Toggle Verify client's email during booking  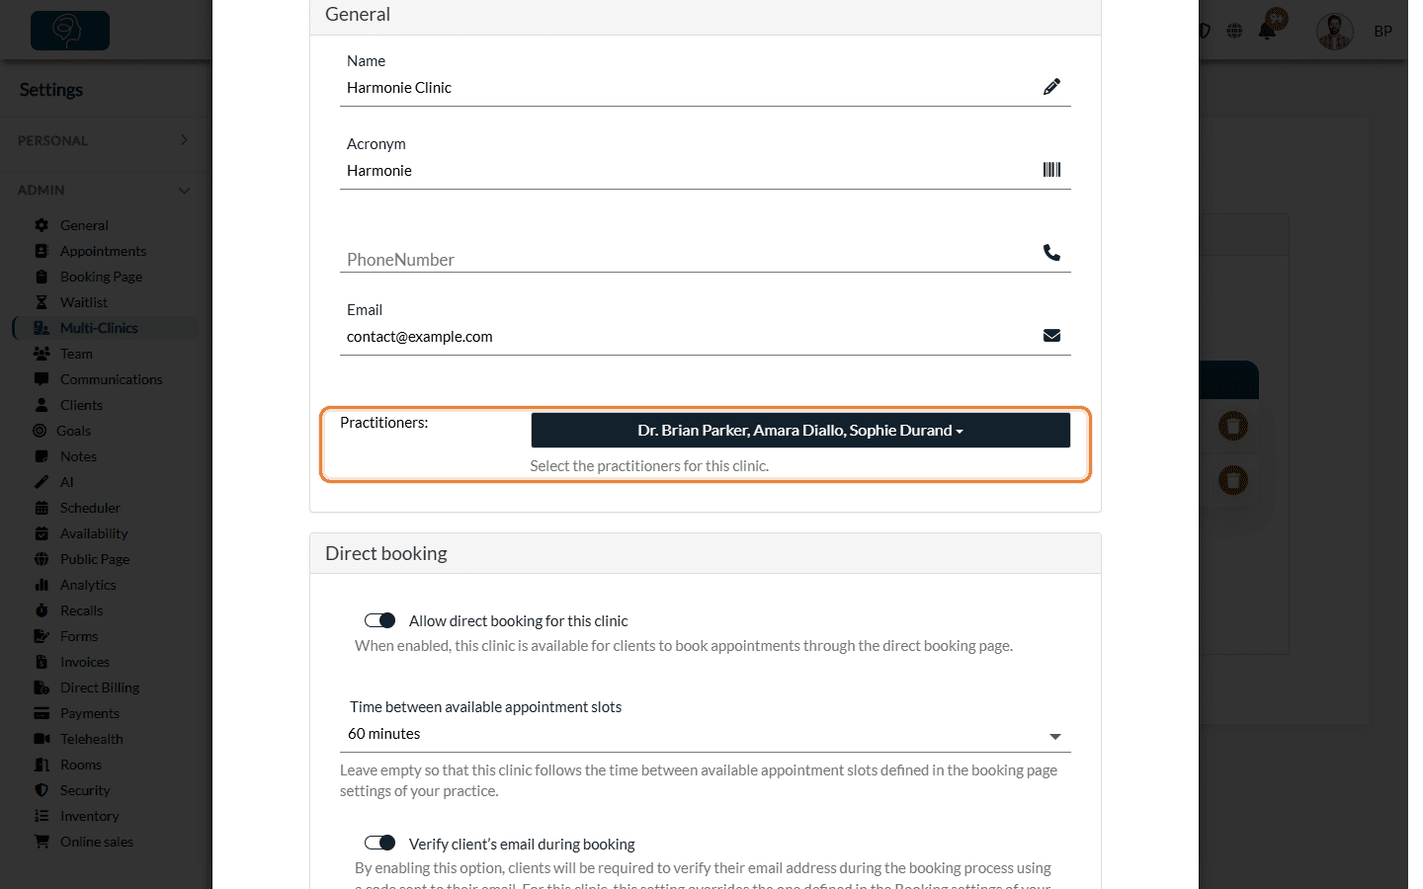pos(379,843)
